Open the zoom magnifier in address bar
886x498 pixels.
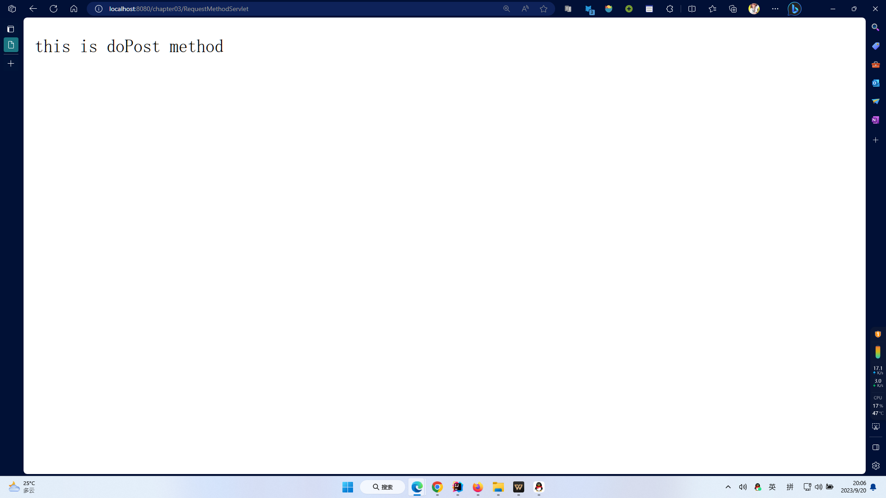click(x=507, y=9)
